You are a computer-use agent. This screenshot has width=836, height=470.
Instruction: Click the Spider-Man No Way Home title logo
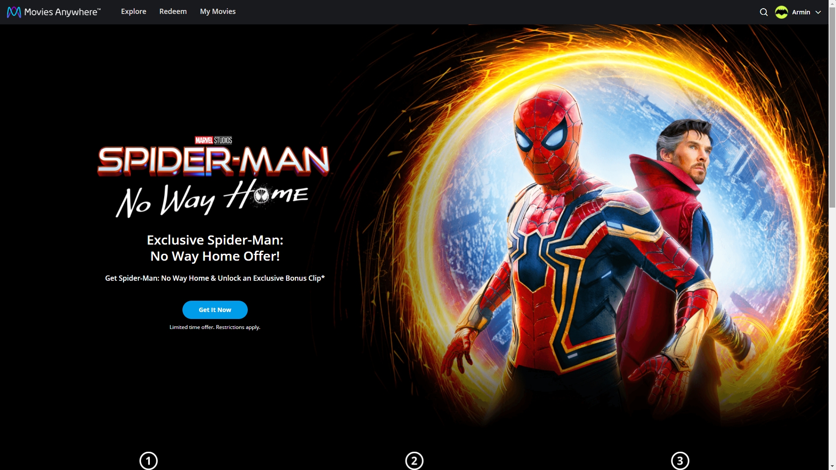pos(213,178)
